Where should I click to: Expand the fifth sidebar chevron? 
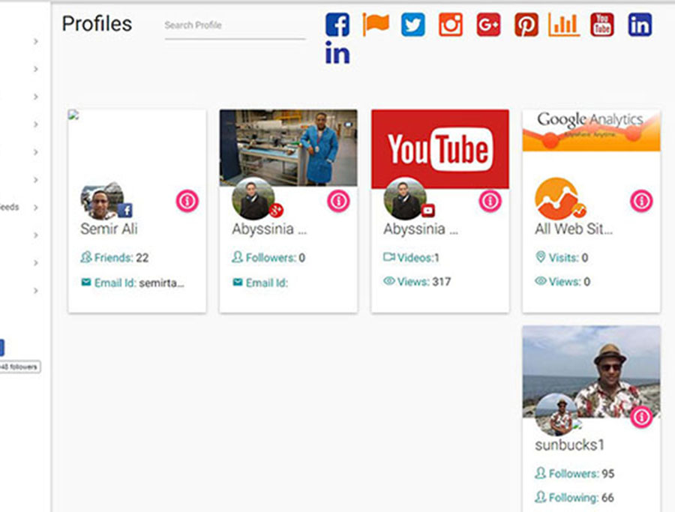(x=36, y=152)
